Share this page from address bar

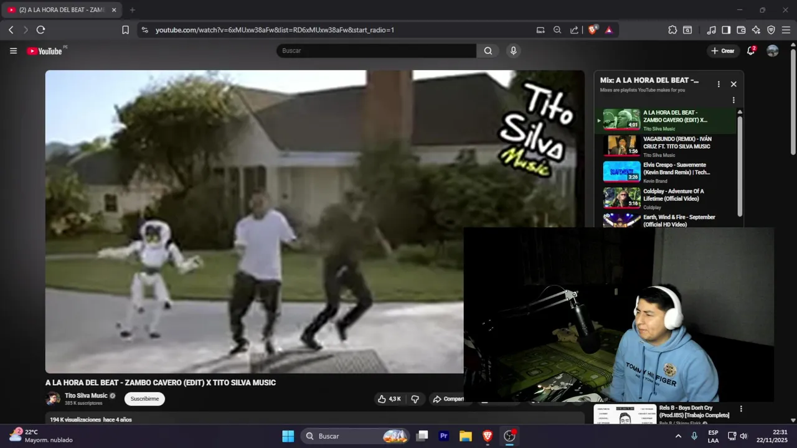pyautogui.click(x=574, y=30)
